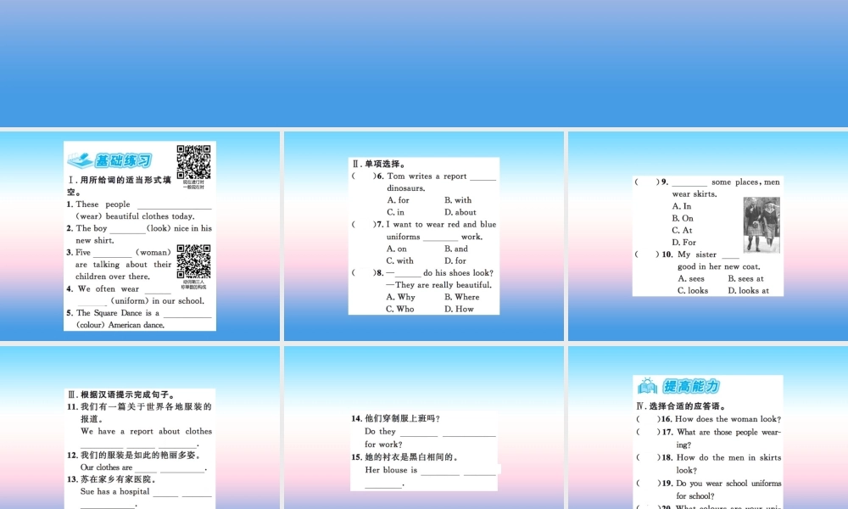Screen dimensions: 848x509
Task: Select option 'A. for' in question 6
Action: tap(398, 200)
